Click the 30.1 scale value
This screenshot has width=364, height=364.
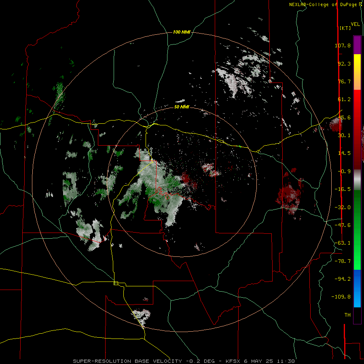pyautogui.click(x=344, y=135)
